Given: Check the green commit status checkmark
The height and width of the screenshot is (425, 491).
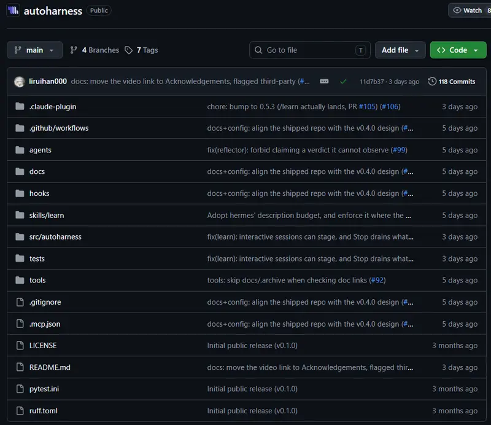Looking at the screenshot, I should (343, 82).
